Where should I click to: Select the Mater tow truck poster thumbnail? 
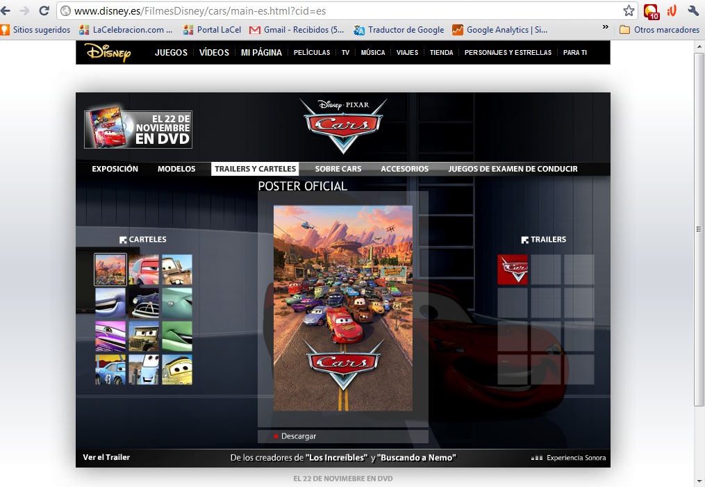(177, 270)
